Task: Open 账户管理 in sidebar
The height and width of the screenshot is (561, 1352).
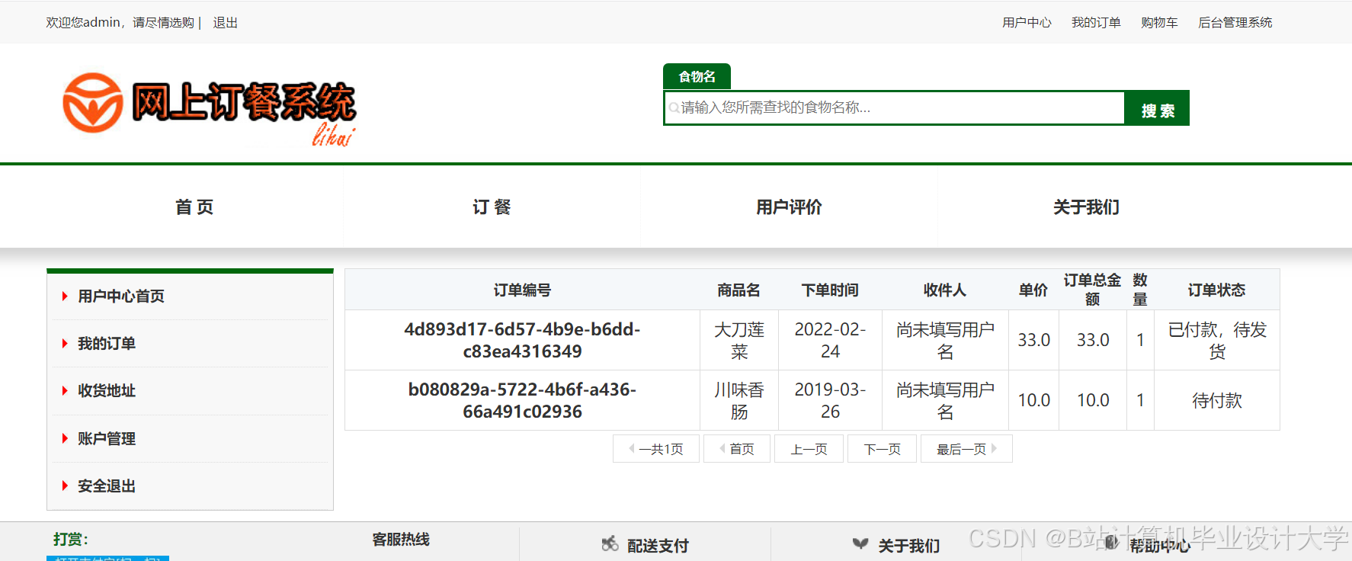Action: pos(107,438)
